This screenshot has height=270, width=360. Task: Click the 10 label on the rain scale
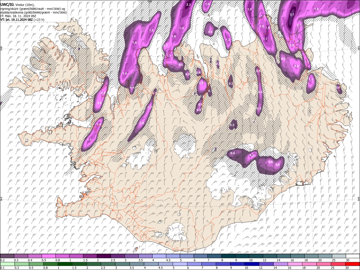click(246, 268)
